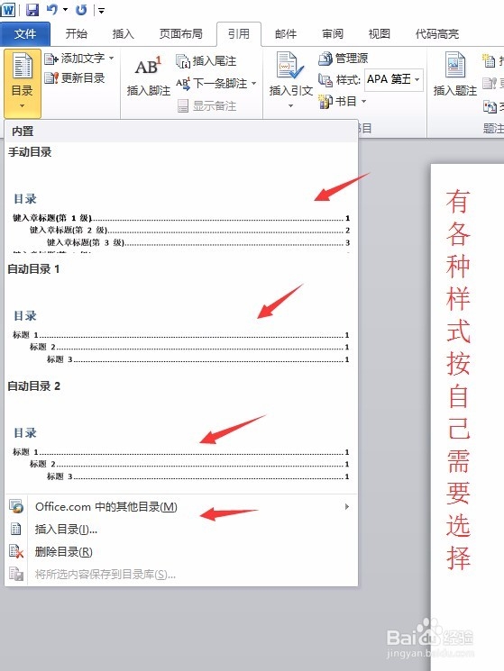Choose the 自动目录 2 preset
This screenshot has width=504, height=671.
point(180,432)
